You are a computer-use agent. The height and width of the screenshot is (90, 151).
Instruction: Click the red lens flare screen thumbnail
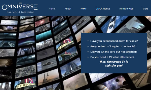(42, 22)
